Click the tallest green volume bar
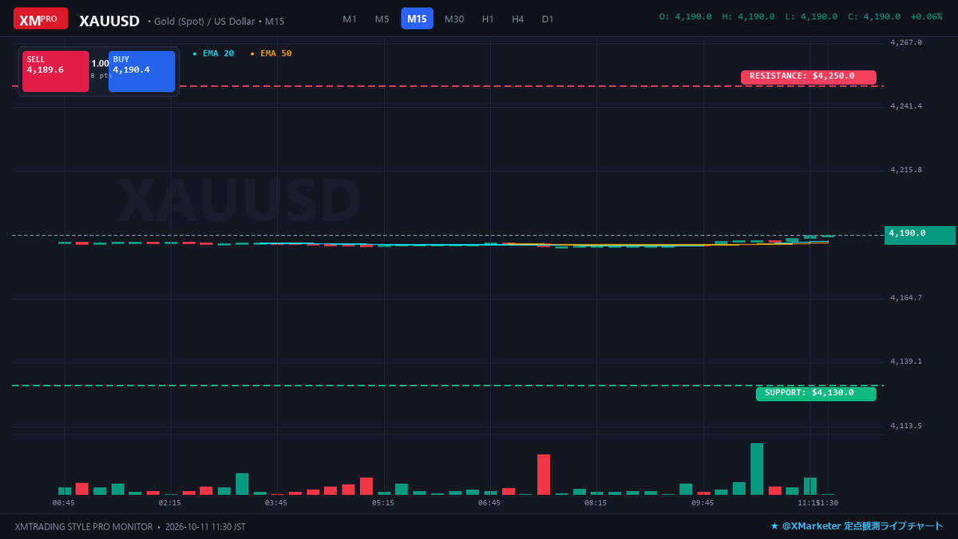 [757, 470]
